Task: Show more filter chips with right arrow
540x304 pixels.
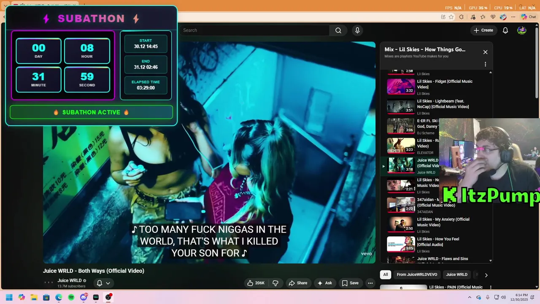Action: click(486, 275)
